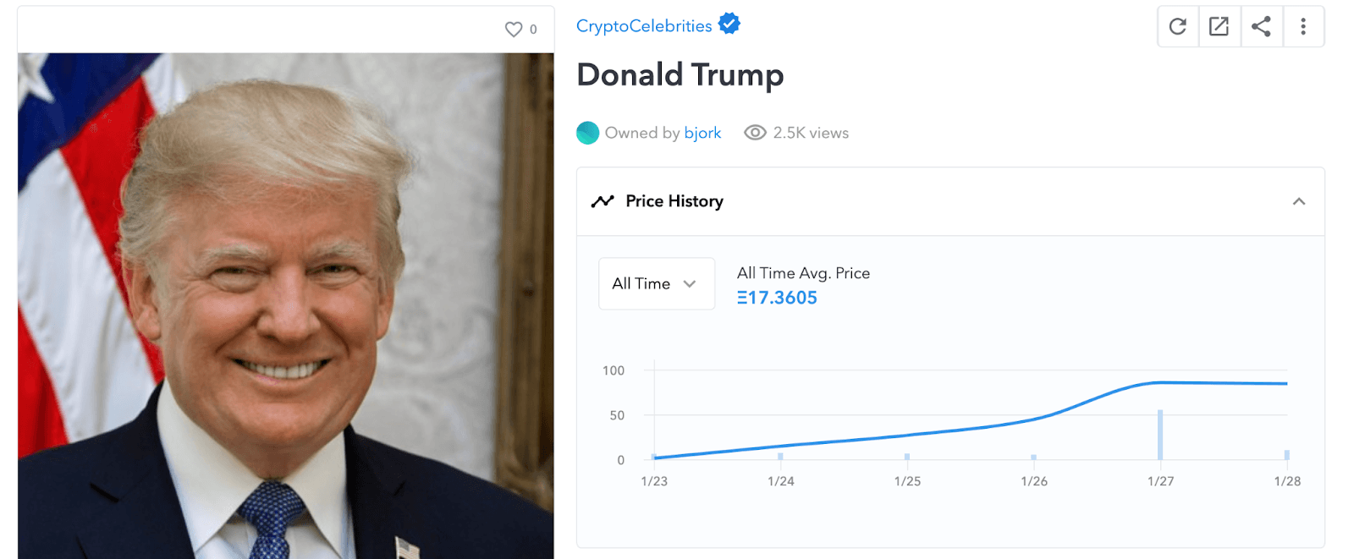This screenshot has height=559, width=1354.
Task: Click the share icon
Action: 1262,26
